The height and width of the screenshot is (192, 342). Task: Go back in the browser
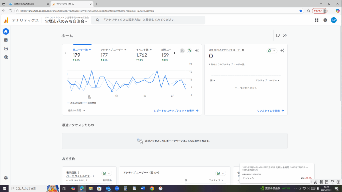[x=4, y=11]
